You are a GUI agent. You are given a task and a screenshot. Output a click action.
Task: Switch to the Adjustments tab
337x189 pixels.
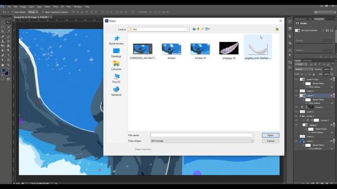click(x=301, y=19)
